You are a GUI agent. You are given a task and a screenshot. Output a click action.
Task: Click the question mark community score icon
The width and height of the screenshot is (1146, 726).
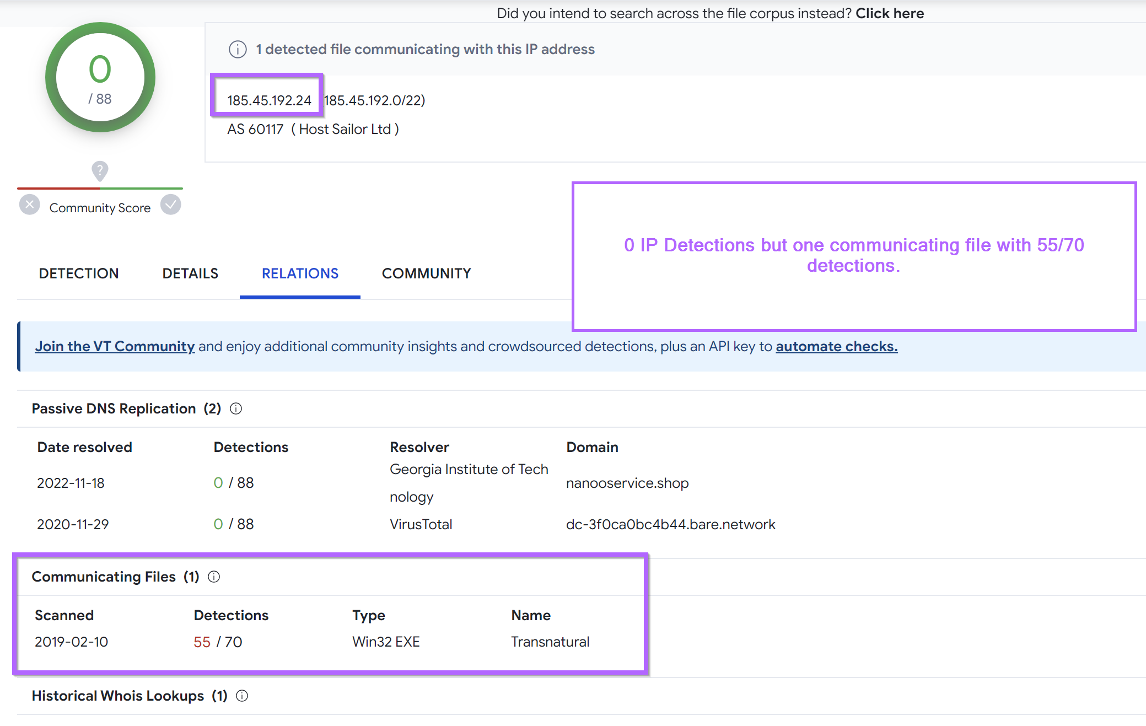tap(100, 168)
